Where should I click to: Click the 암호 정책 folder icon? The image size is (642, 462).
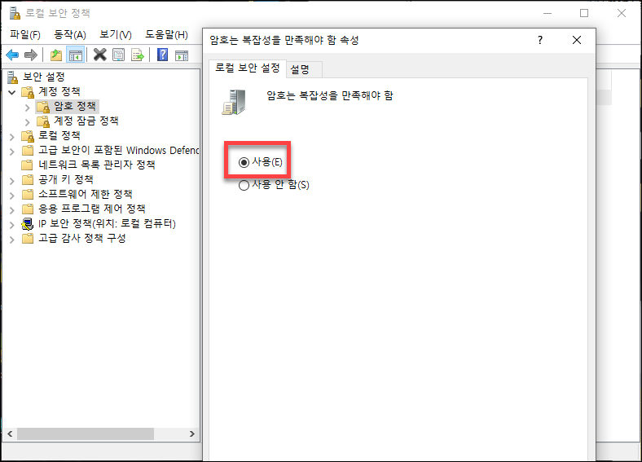click(x=43, y=107)
